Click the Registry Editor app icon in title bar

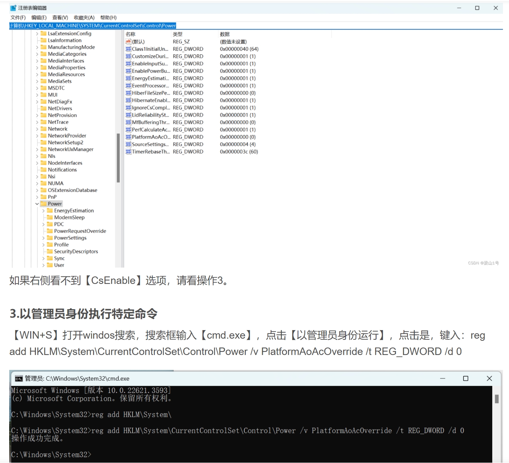click(x=13, y=8)
